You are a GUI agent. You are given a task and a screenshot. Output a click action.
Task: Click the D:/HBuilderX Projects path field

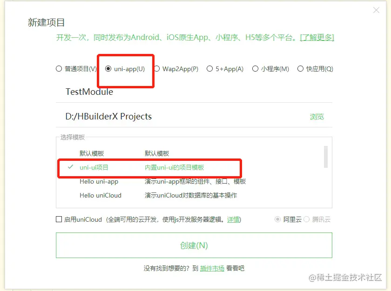coord(182,117)
